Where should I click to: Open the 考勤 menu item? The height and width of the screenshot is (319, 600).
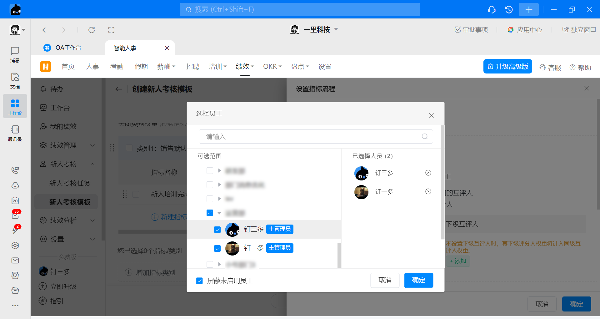coord(117,67)
